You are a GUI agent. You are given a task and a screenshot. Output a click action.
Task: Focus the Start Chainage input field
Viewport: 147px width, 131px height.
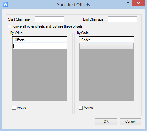pos(49,19)
